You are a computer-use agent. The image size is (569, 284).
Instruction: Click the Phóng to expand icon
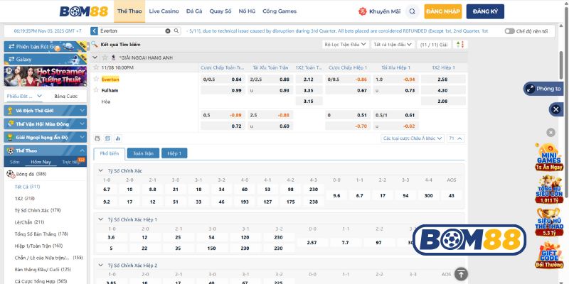[543, 89]
